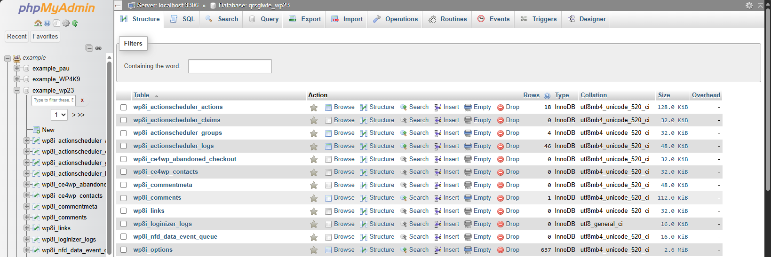The width and height of the screenshot is (771, 257).
Task: Go to the Operations tab
Action: click(x=395, y=19)
